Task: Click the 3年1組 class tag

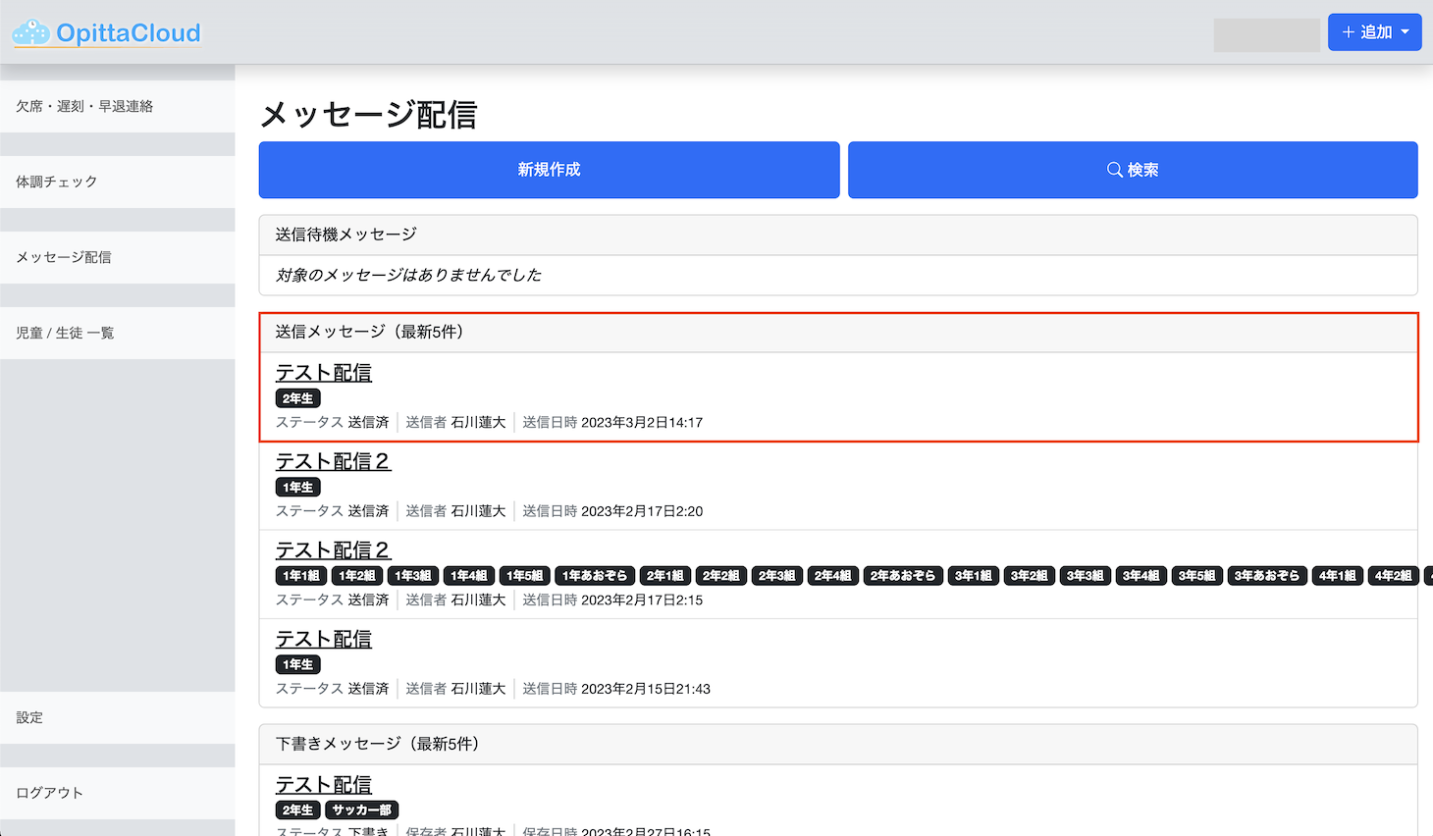Action: click(974, 576)
